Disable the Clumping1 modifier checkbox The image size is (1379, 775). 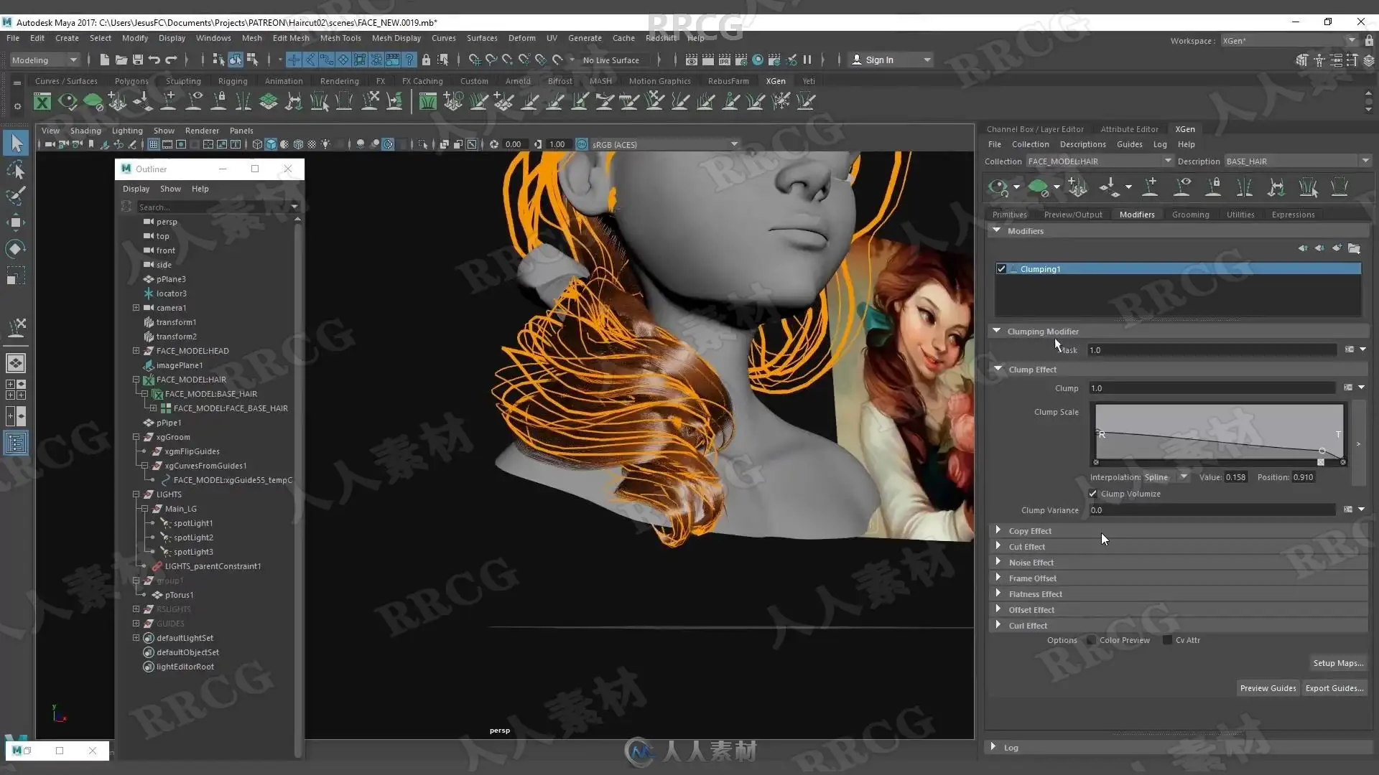1001,269
